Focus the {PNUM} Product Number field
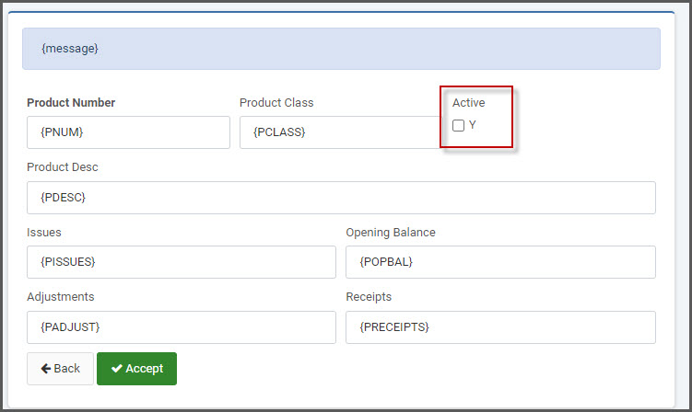Viewport: 692px width, 412px height. (128, 132)
